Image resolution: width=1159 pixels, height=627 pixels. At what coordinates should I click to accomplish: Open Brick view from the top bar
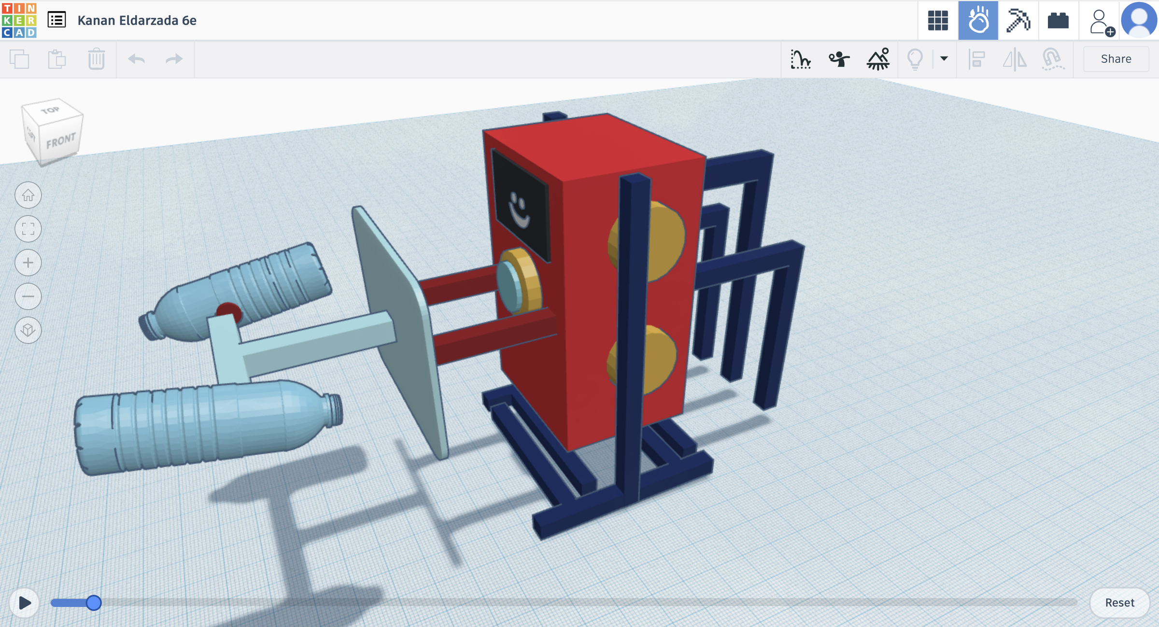point(1058,20)
